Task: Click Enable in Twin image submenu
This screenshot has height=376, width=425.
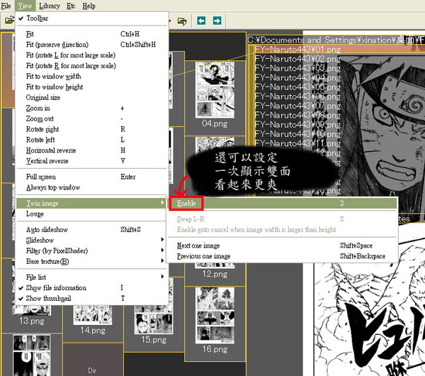Action: tap(283, 204)
